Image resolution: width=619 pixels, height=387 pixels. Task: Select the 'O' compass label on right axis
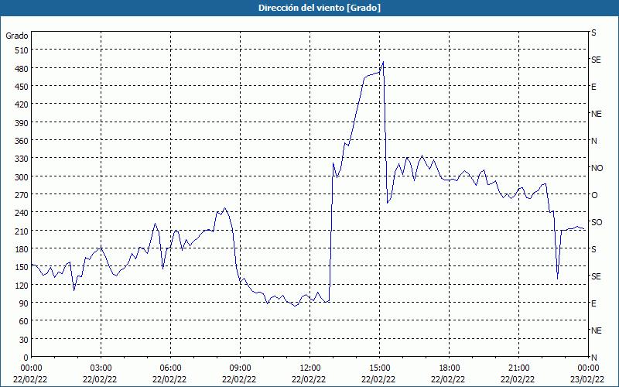click(594, 195)
